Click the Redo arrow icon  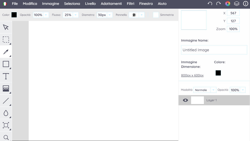pos(218,4)
